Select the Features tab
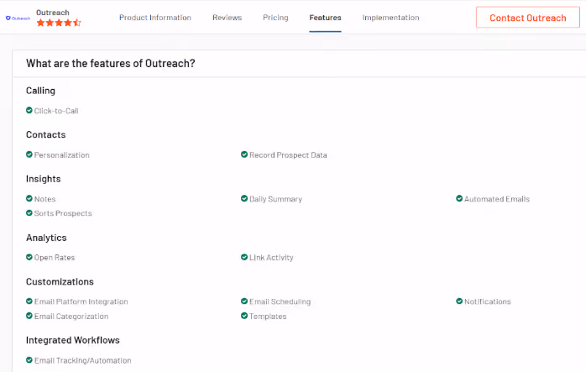The image size is (586, 372). coord(325,18)
